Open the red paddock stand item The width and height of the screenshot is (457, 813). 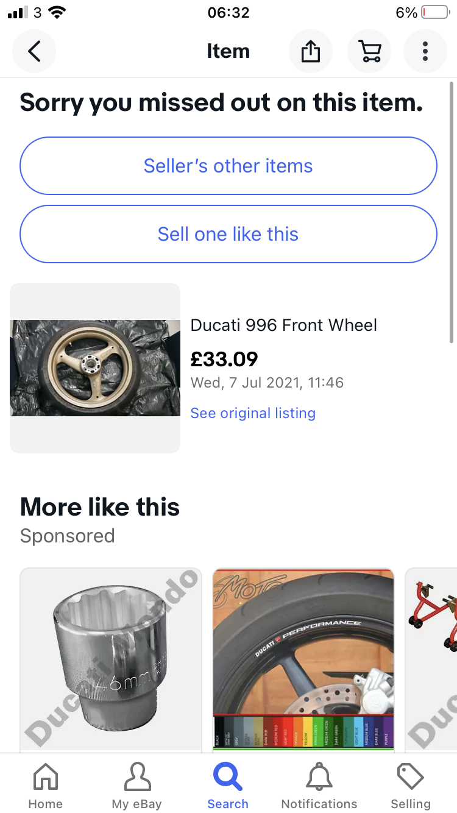click(x=433, y=659)
